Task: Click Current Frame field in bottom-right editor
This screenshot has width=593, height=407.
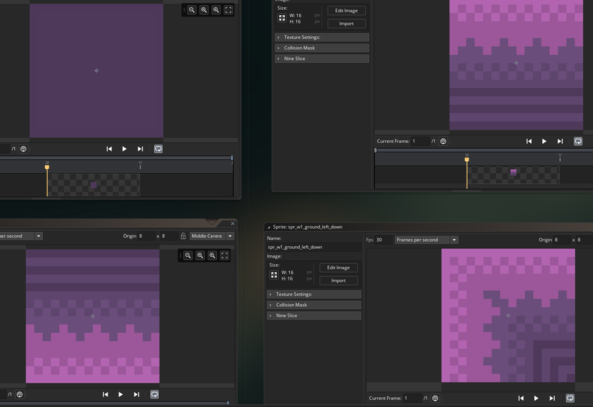Action: tap(412, 398)
